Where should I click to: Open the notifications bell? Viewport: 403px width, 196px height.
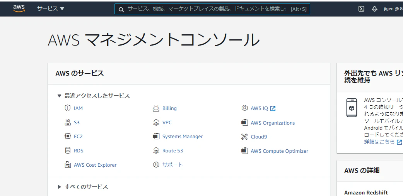tap(374, 9)
